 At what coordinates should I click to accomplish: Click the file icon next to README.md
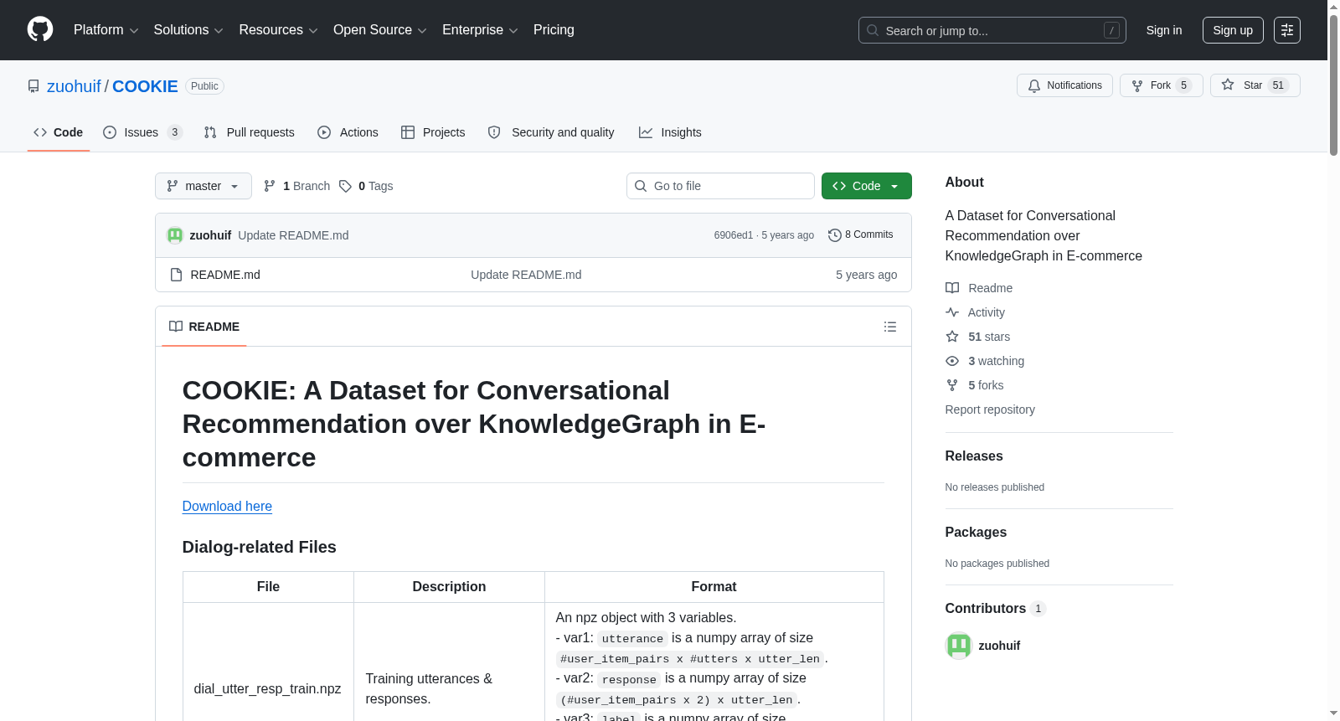176,275
